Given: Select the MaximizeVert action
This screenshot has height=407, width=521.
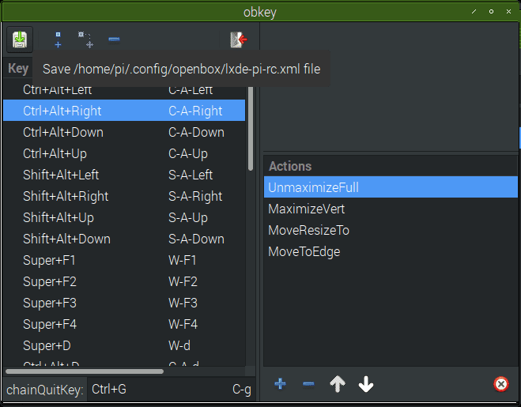Looking at the screenshot, I should click(391, 209).
